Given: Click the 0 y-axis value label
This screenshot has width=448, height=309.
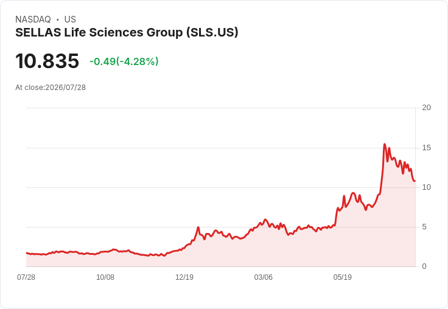Looking at the screenshot, I should [424, 266].
